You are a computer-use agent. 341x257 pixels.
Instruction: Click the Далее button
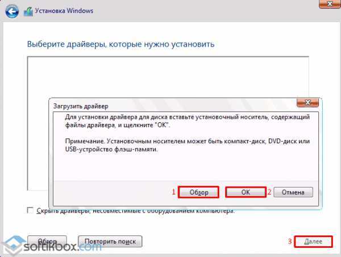click(313, 242)
